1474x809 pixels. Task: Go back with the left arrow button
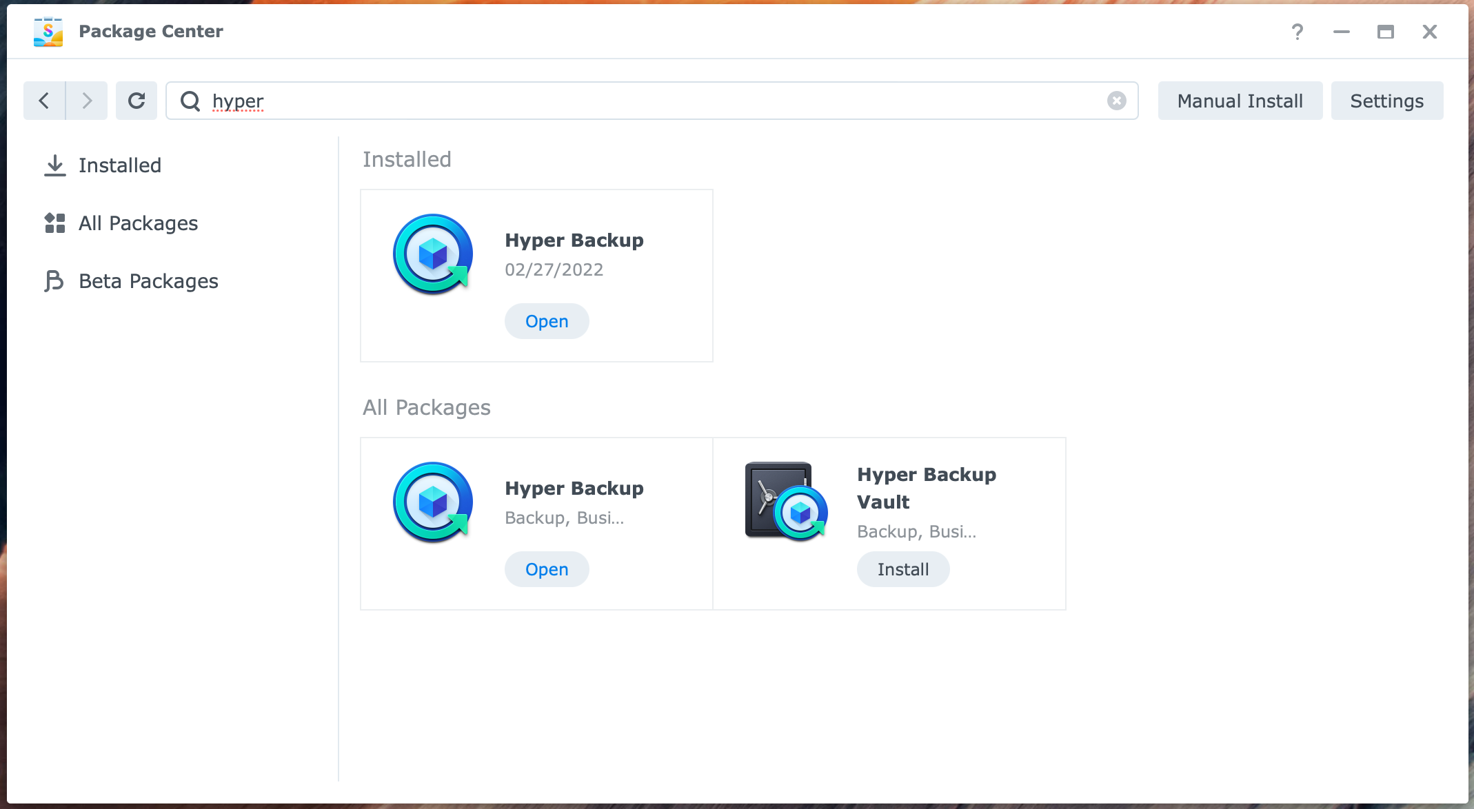44,101
